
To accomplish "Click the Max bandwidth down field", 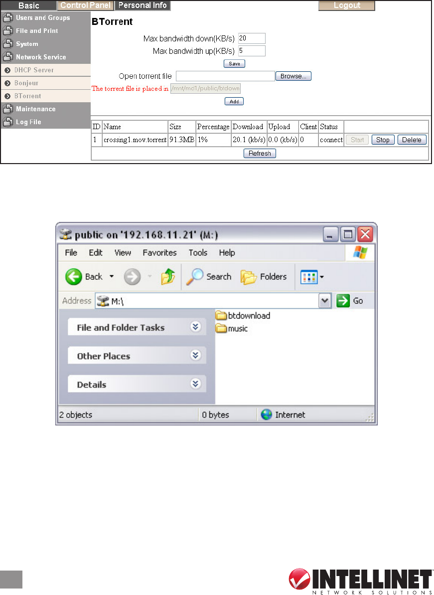I will (x=252, y=38).
